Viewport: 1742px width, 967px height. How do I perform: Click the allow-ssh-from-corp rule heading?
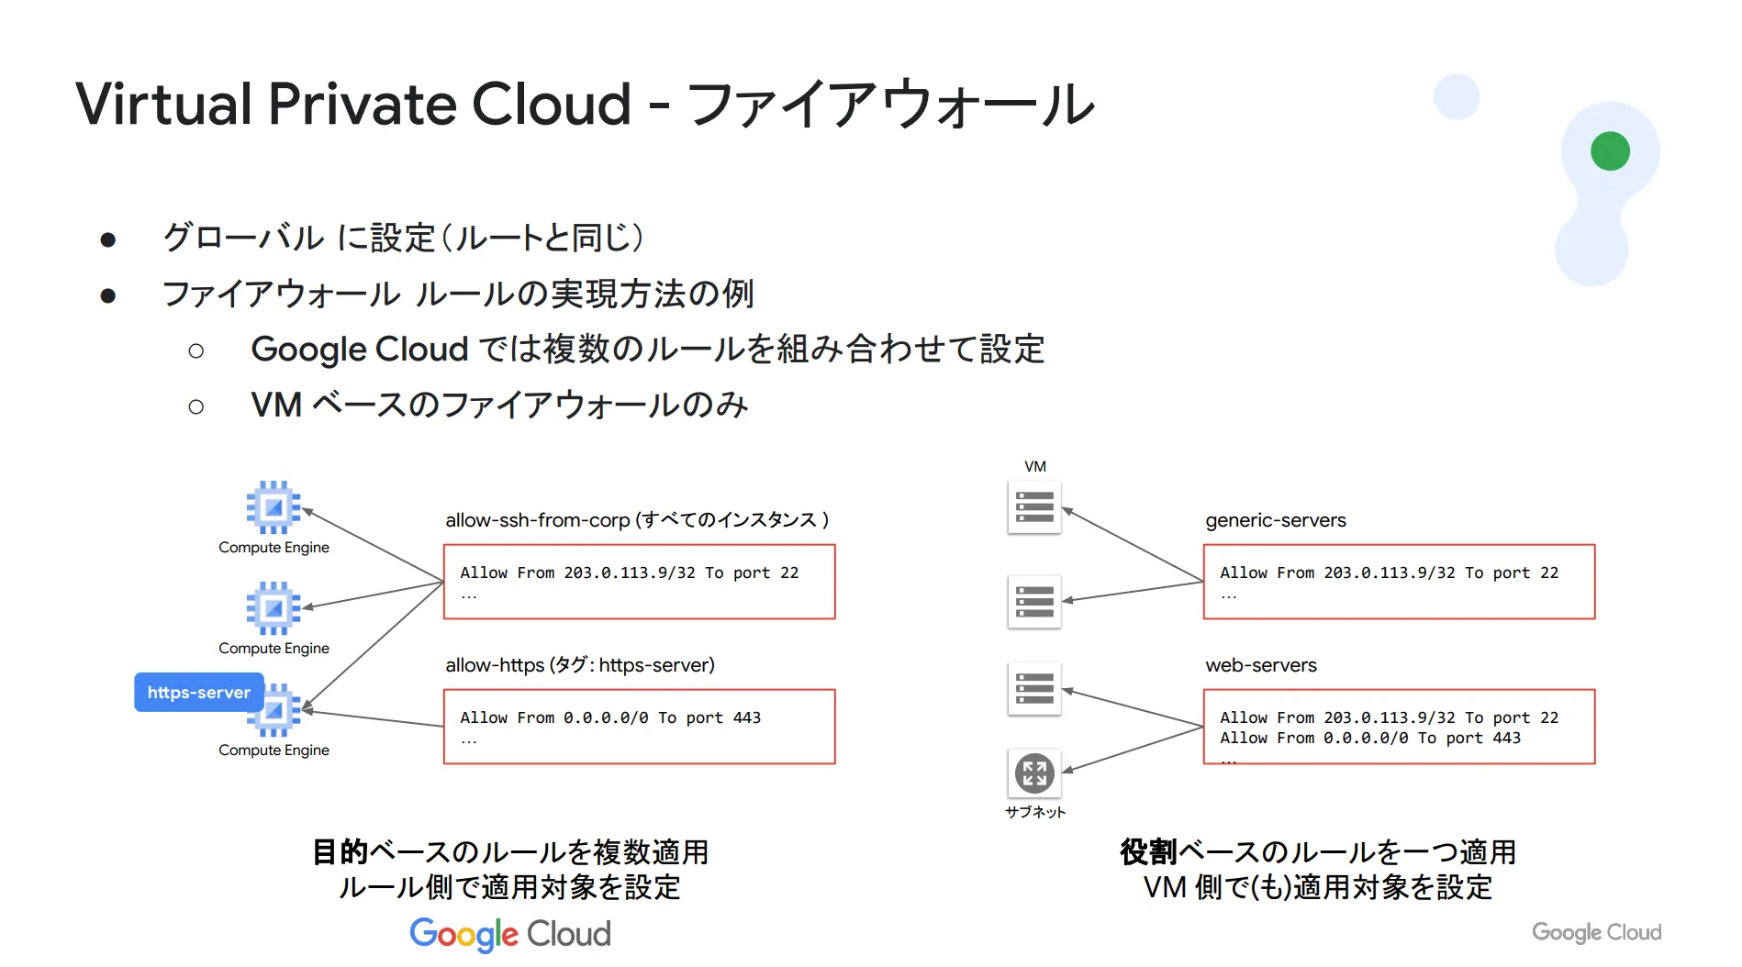click(x=637, y=520)
